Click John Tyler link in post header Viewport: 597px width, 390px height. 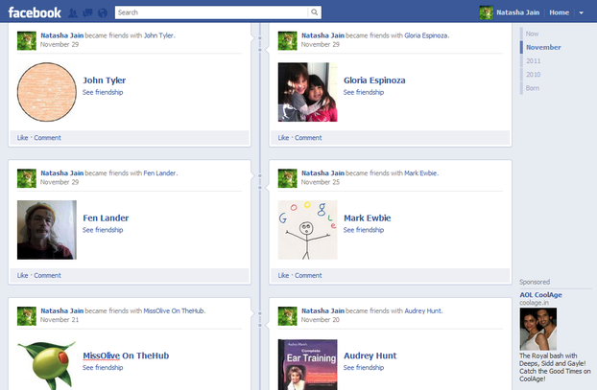[x=158, y=35]
